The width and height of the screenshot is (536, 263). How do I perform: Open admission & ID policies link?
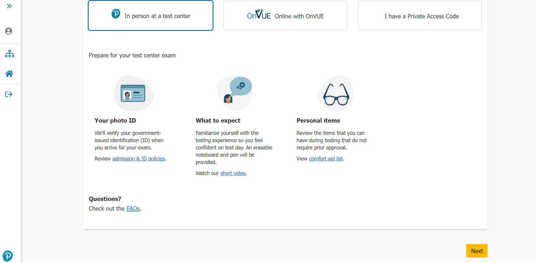pyautogui.click(x=138, y=159)
